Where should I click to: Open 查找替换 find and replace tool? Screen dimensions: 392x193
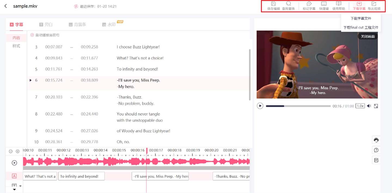[288, 4]
